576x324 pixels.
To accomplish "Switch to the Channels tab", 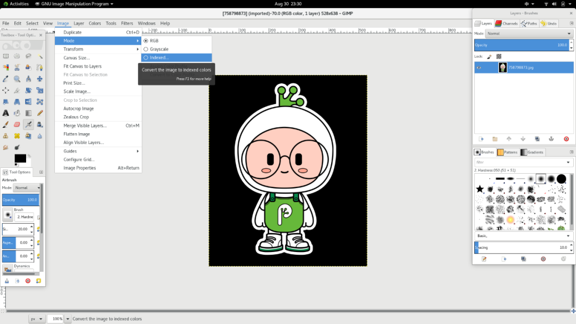I will 506,23.
